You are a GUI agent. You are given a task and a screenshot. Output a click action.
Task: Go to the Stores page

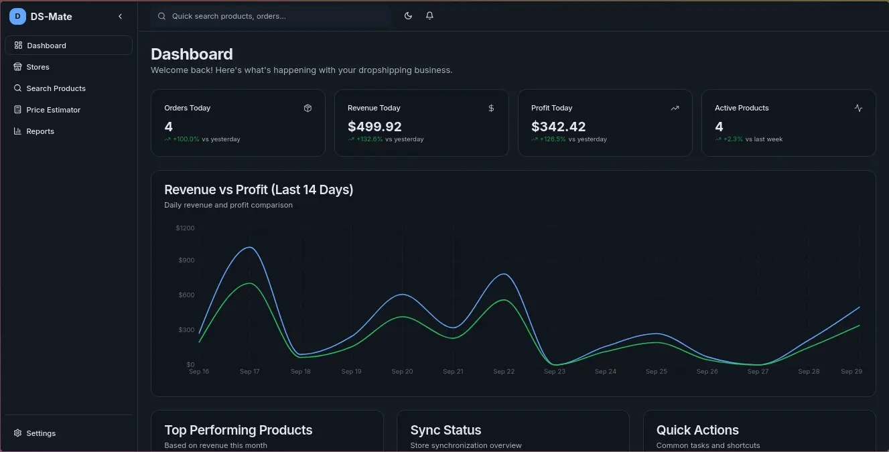click(38, 66)
